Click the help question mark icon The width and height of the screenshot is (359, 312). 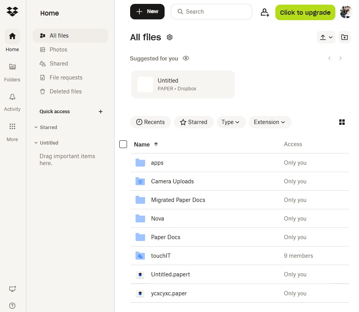click(12, 305)
